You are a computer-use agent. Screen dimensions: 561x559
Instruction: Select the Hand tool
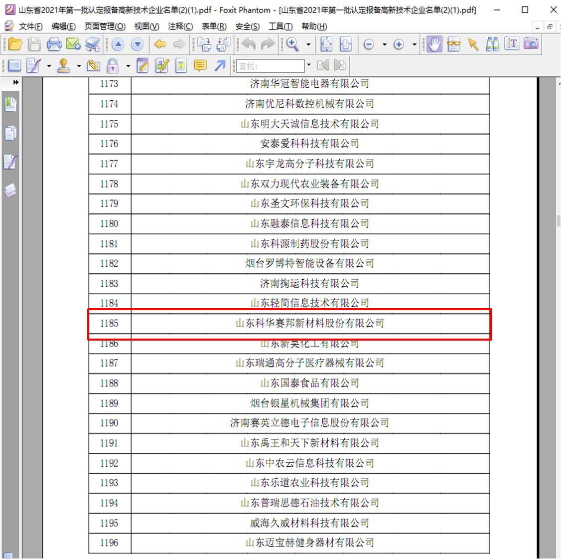434,45
